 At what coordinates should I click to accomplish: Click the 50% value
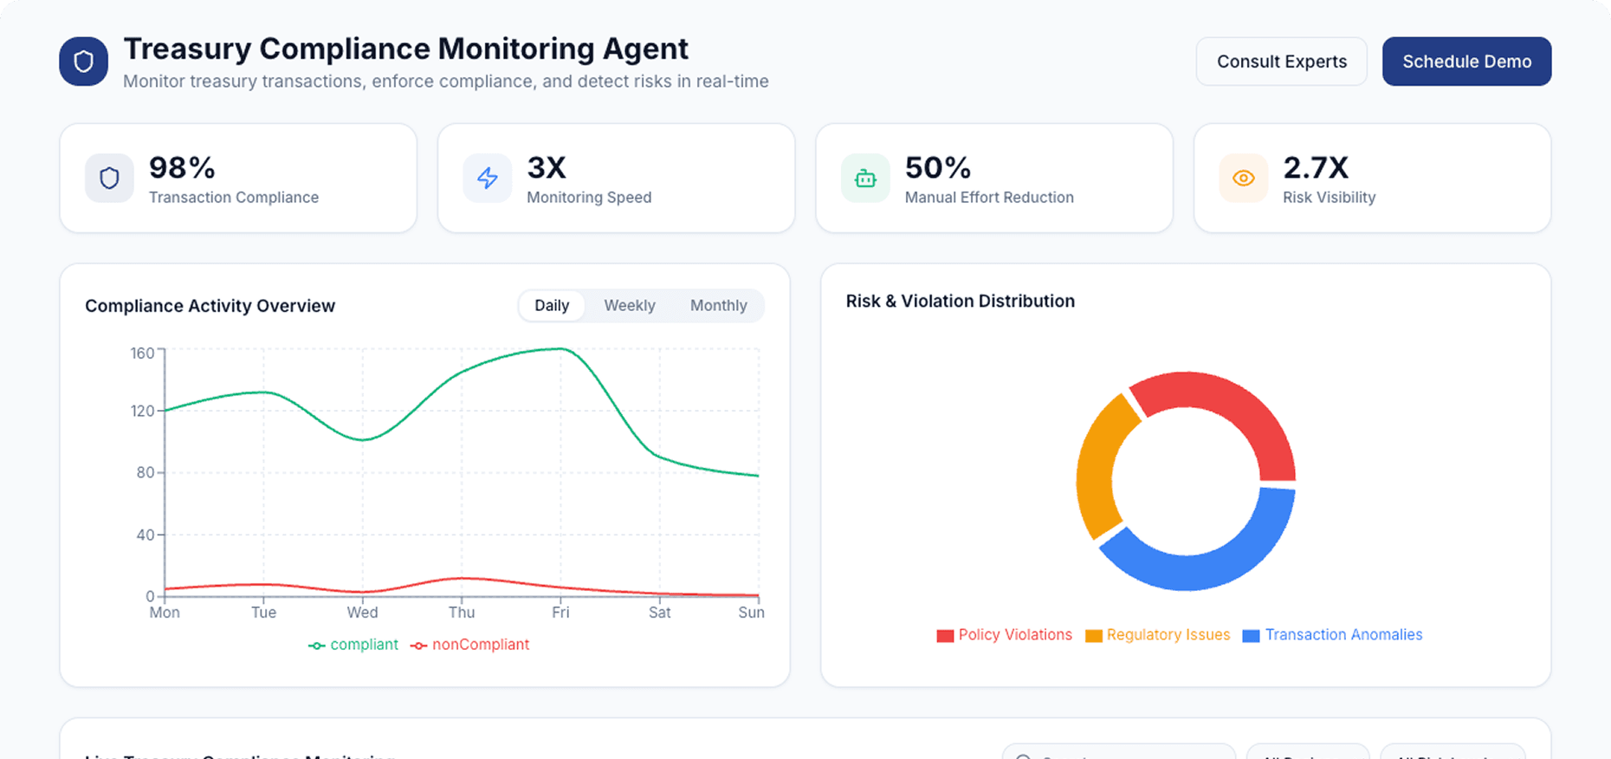(x=938, y=167)
